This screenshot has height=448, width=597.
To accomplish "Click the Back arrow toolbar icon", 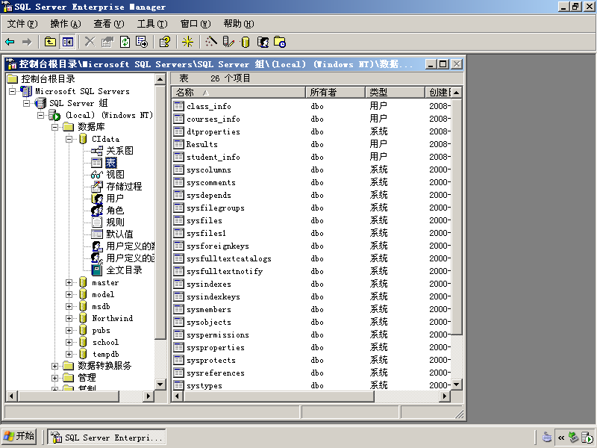I will pos(10,42).
